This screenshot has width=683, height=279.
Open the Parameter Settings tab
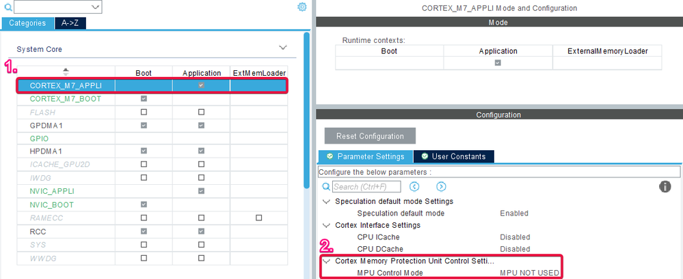(366, 156)
